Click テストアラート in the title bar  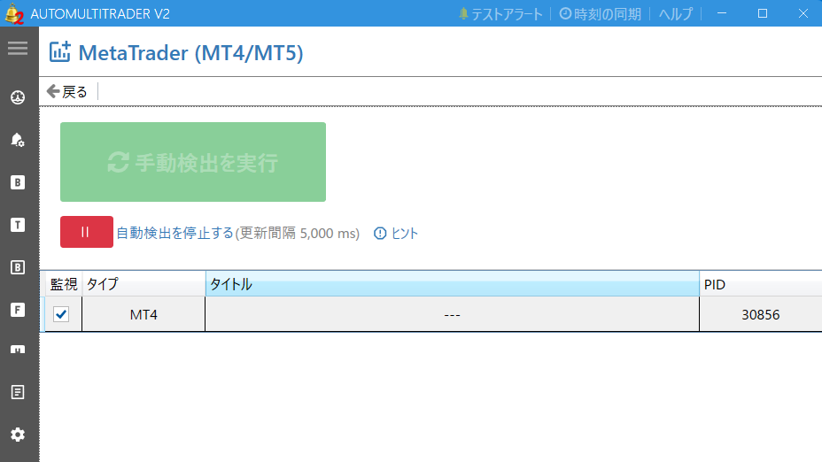click(x=500, y=14)
